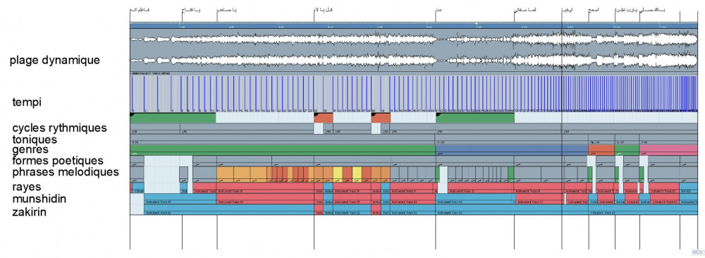Click the upper channel of the audio waveform
Screen dimensions: 705x258
414,39
